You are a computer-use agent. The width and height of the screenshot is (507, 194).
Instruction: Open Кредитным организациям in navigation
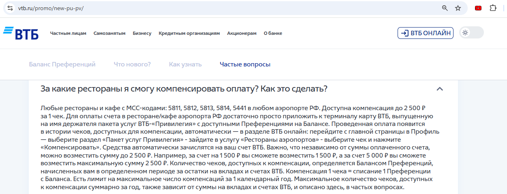189,33
